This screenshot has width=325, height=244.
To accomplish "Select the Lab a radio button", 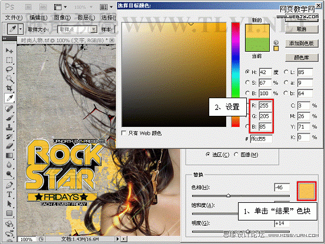I will coord(286,82).
